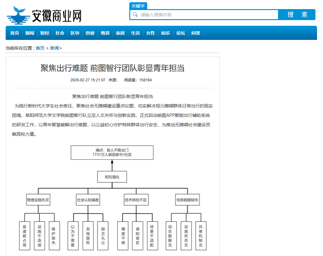
Task: Select the 女性 navigation item
Action: coord(150,33)
